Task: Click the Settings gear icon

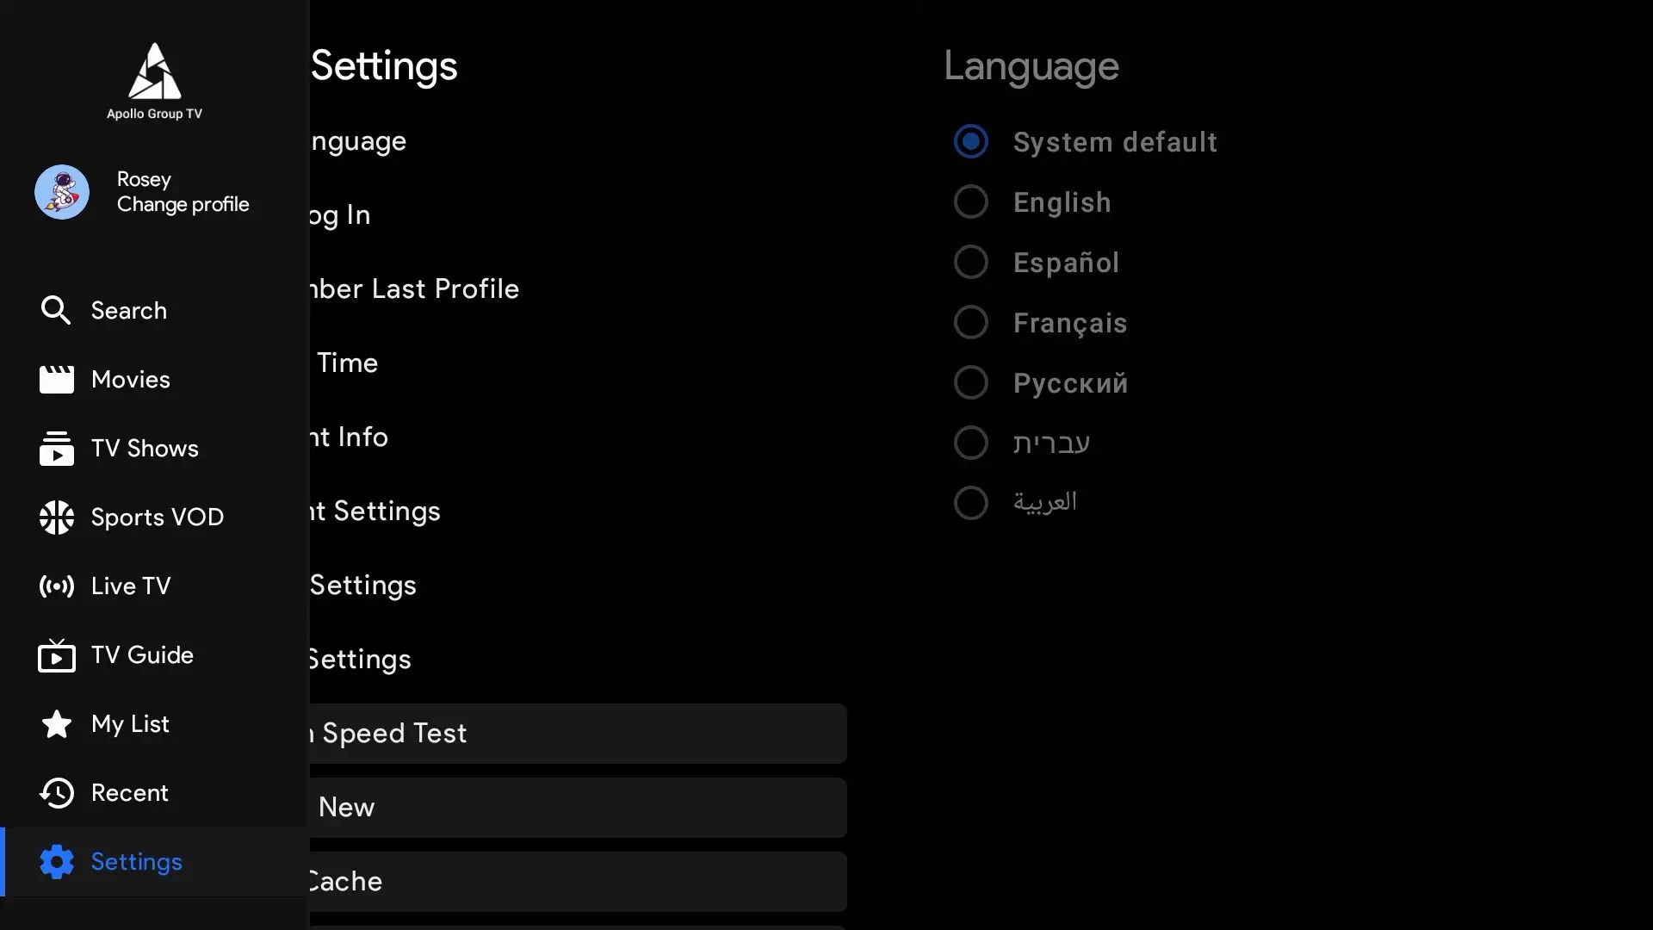Action: (x=56, y=862)
